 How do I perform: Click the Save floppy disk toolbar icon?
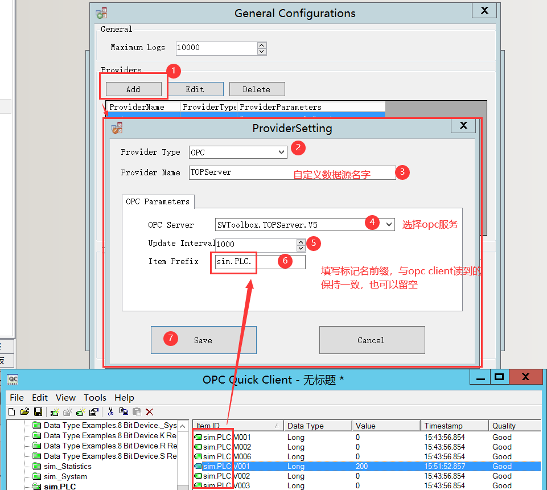[x=38, y=411]
